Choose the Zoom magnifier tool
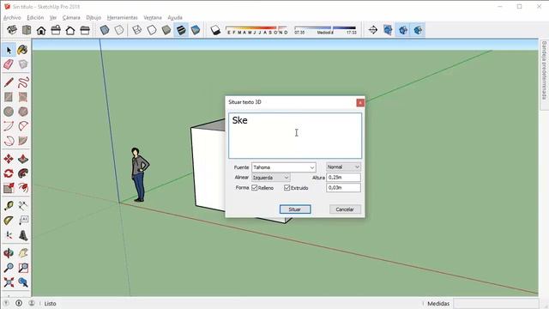This screenshot has height=309, width=549. click(x=9, y=268)
